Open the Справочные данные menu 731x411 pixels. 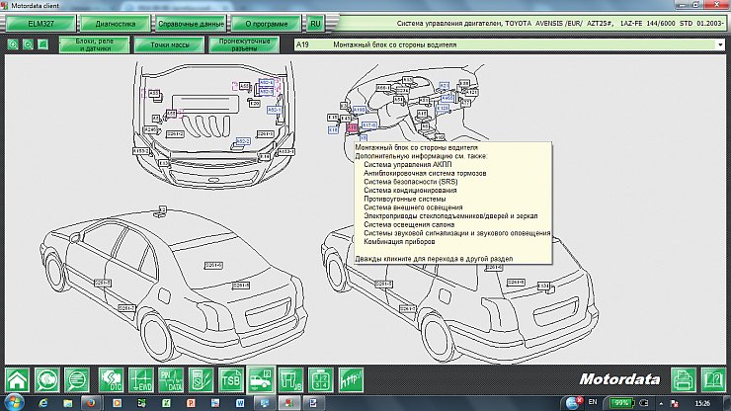[x=191, y=24]
